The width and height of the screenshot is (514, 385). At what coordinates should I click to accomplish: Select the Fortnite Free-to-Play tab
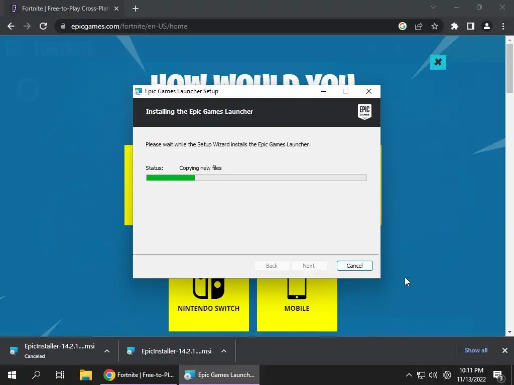click(65, 9)
